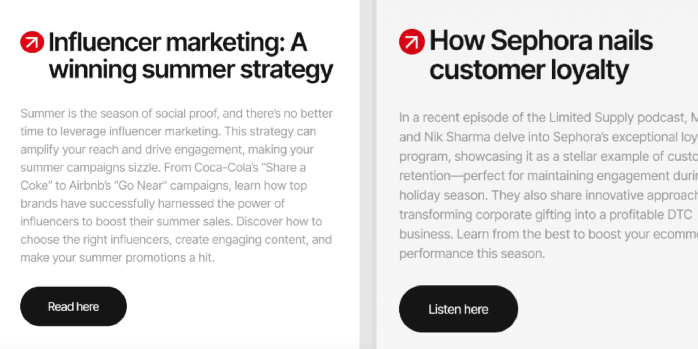Click the words 'customer loyalty' in the heading

click(x=529, y=70)
